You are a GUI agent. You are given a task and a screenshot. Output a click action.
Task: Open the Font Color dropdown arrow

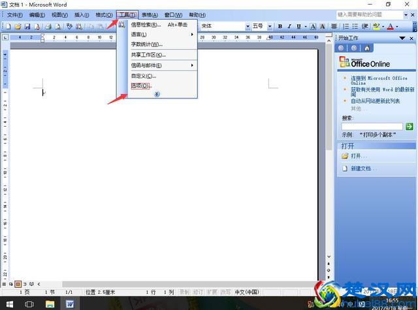397,26
